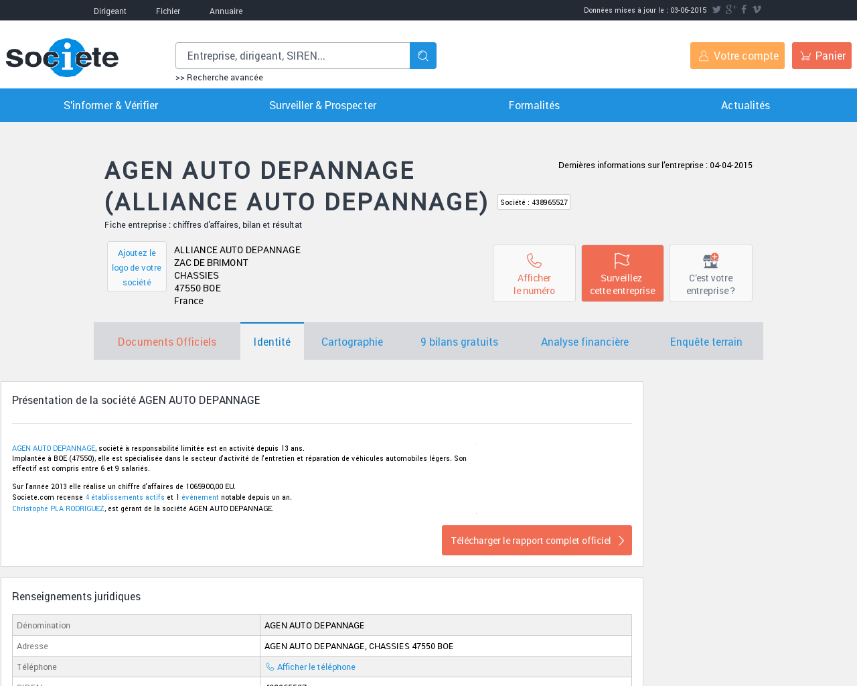
Task: Click C'est votre entreprise button
Action: pyautogui.click(x=711, y=273)
